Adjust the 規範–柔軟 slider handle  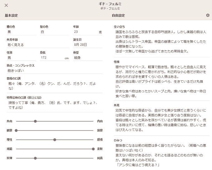coord(93,149)
